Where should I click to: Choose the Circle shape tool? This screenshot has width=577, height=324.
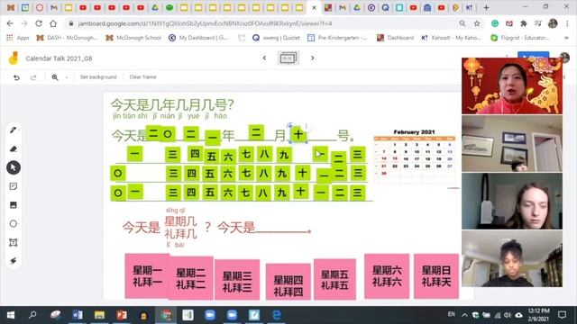[x=14, y=224]
